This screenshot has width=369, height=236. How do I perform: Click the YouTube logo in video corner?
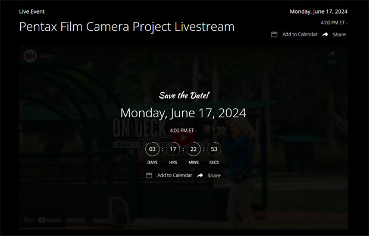point(49,220)
